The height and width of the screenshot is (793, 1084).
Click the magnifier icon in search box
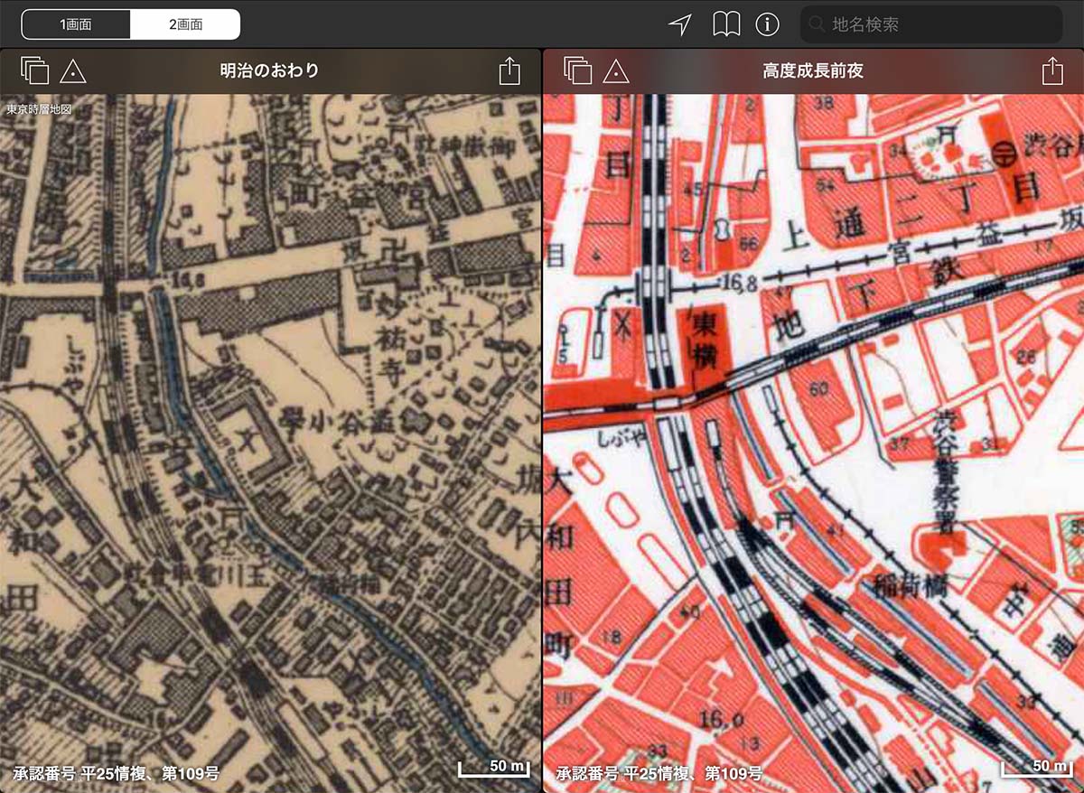(818, 24)
